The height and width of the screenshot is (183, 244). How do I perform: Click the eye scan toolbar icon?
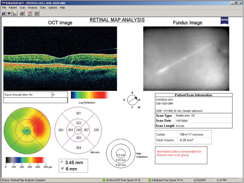coord(9,14)
